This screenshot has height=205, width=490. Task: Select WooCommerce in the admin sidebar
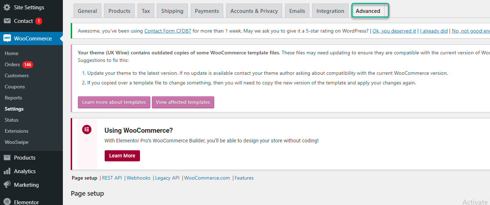(x=31, y=38)
